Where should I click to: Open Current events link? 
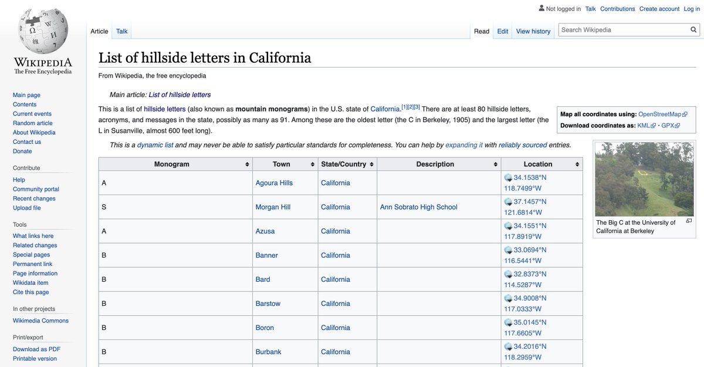point(32,114)
